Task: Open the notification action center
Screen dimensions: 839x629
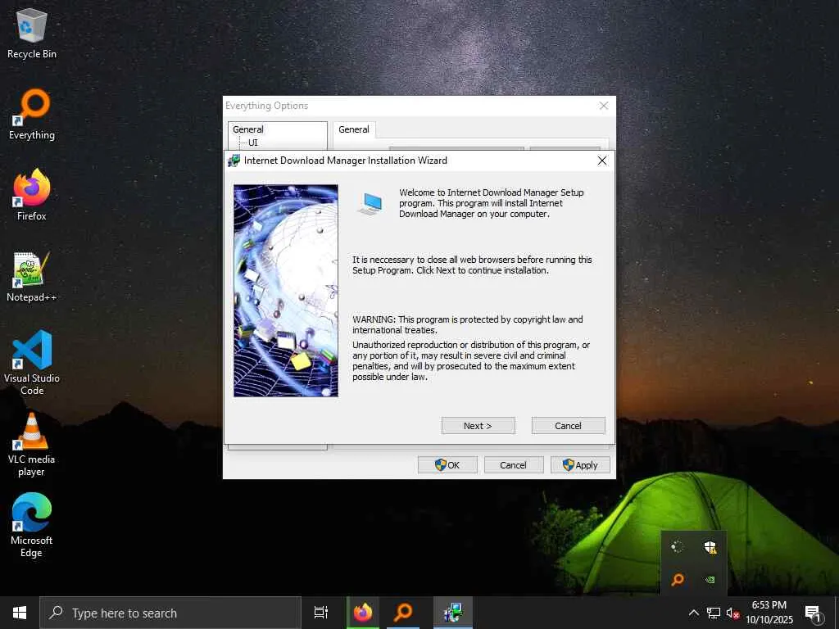Action: (x=814, y=613)
